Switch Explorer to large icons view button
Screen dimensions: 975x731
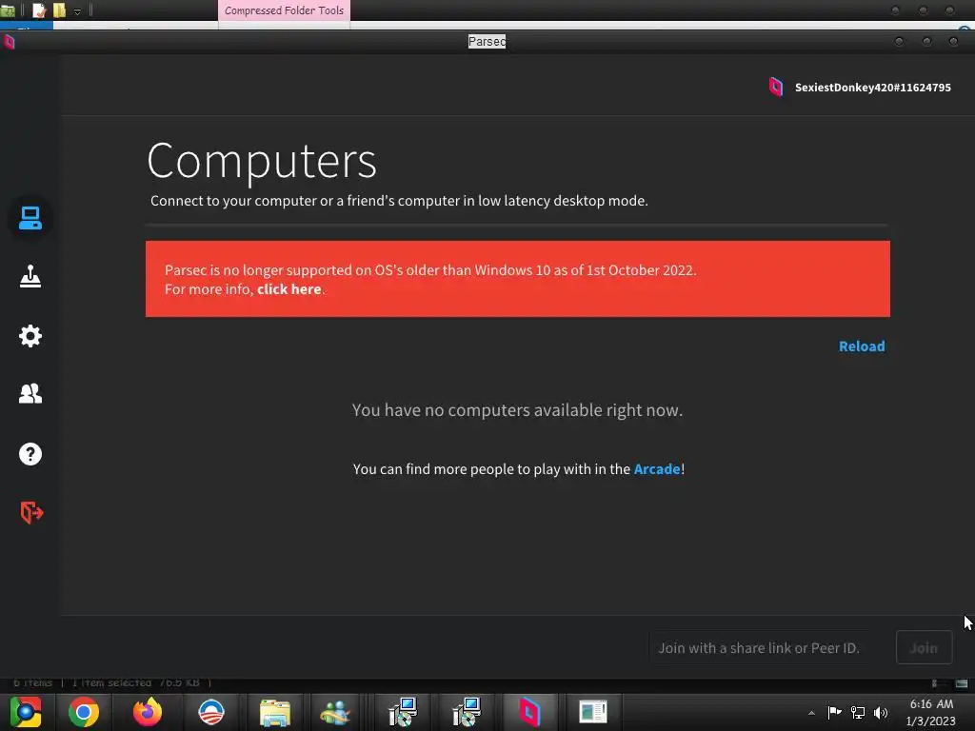click(x=962, y=683)
